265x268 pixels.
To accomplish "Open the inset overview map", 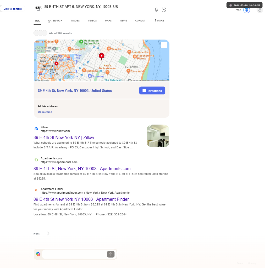I will pyautogui.click(x=56, y=66).
